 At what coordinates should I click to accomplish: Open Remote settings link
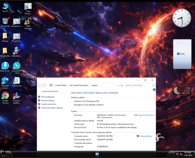pyautogui.click(x=48, y=101)
